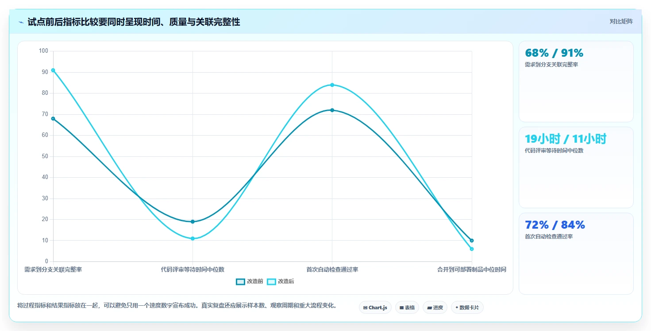Click the 改造前 data point at 68
651x331 pixels.
coord(53,118)
